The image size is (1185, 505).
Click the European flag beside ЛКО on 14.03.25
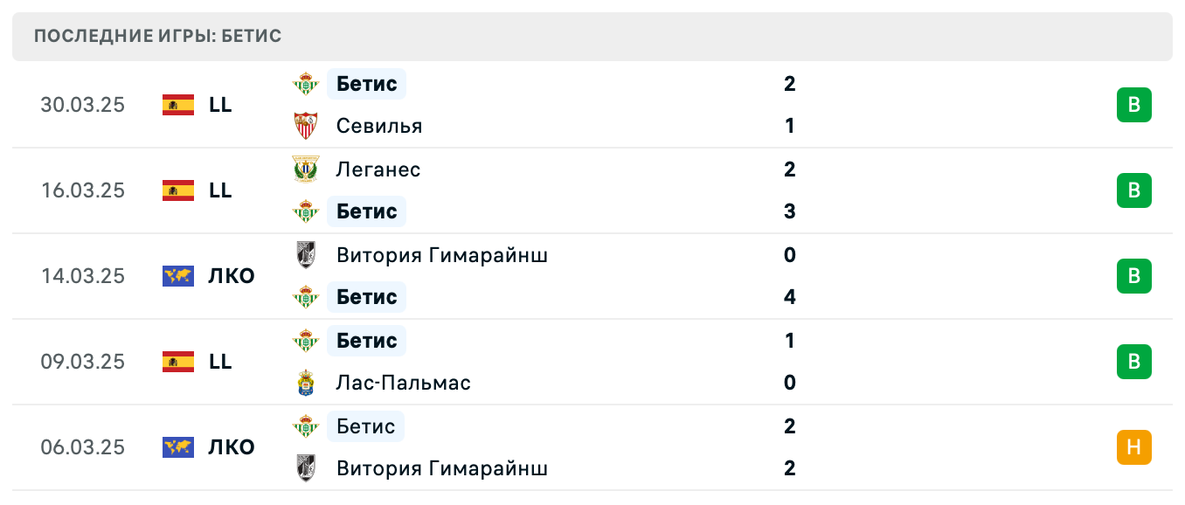[177, 276]
